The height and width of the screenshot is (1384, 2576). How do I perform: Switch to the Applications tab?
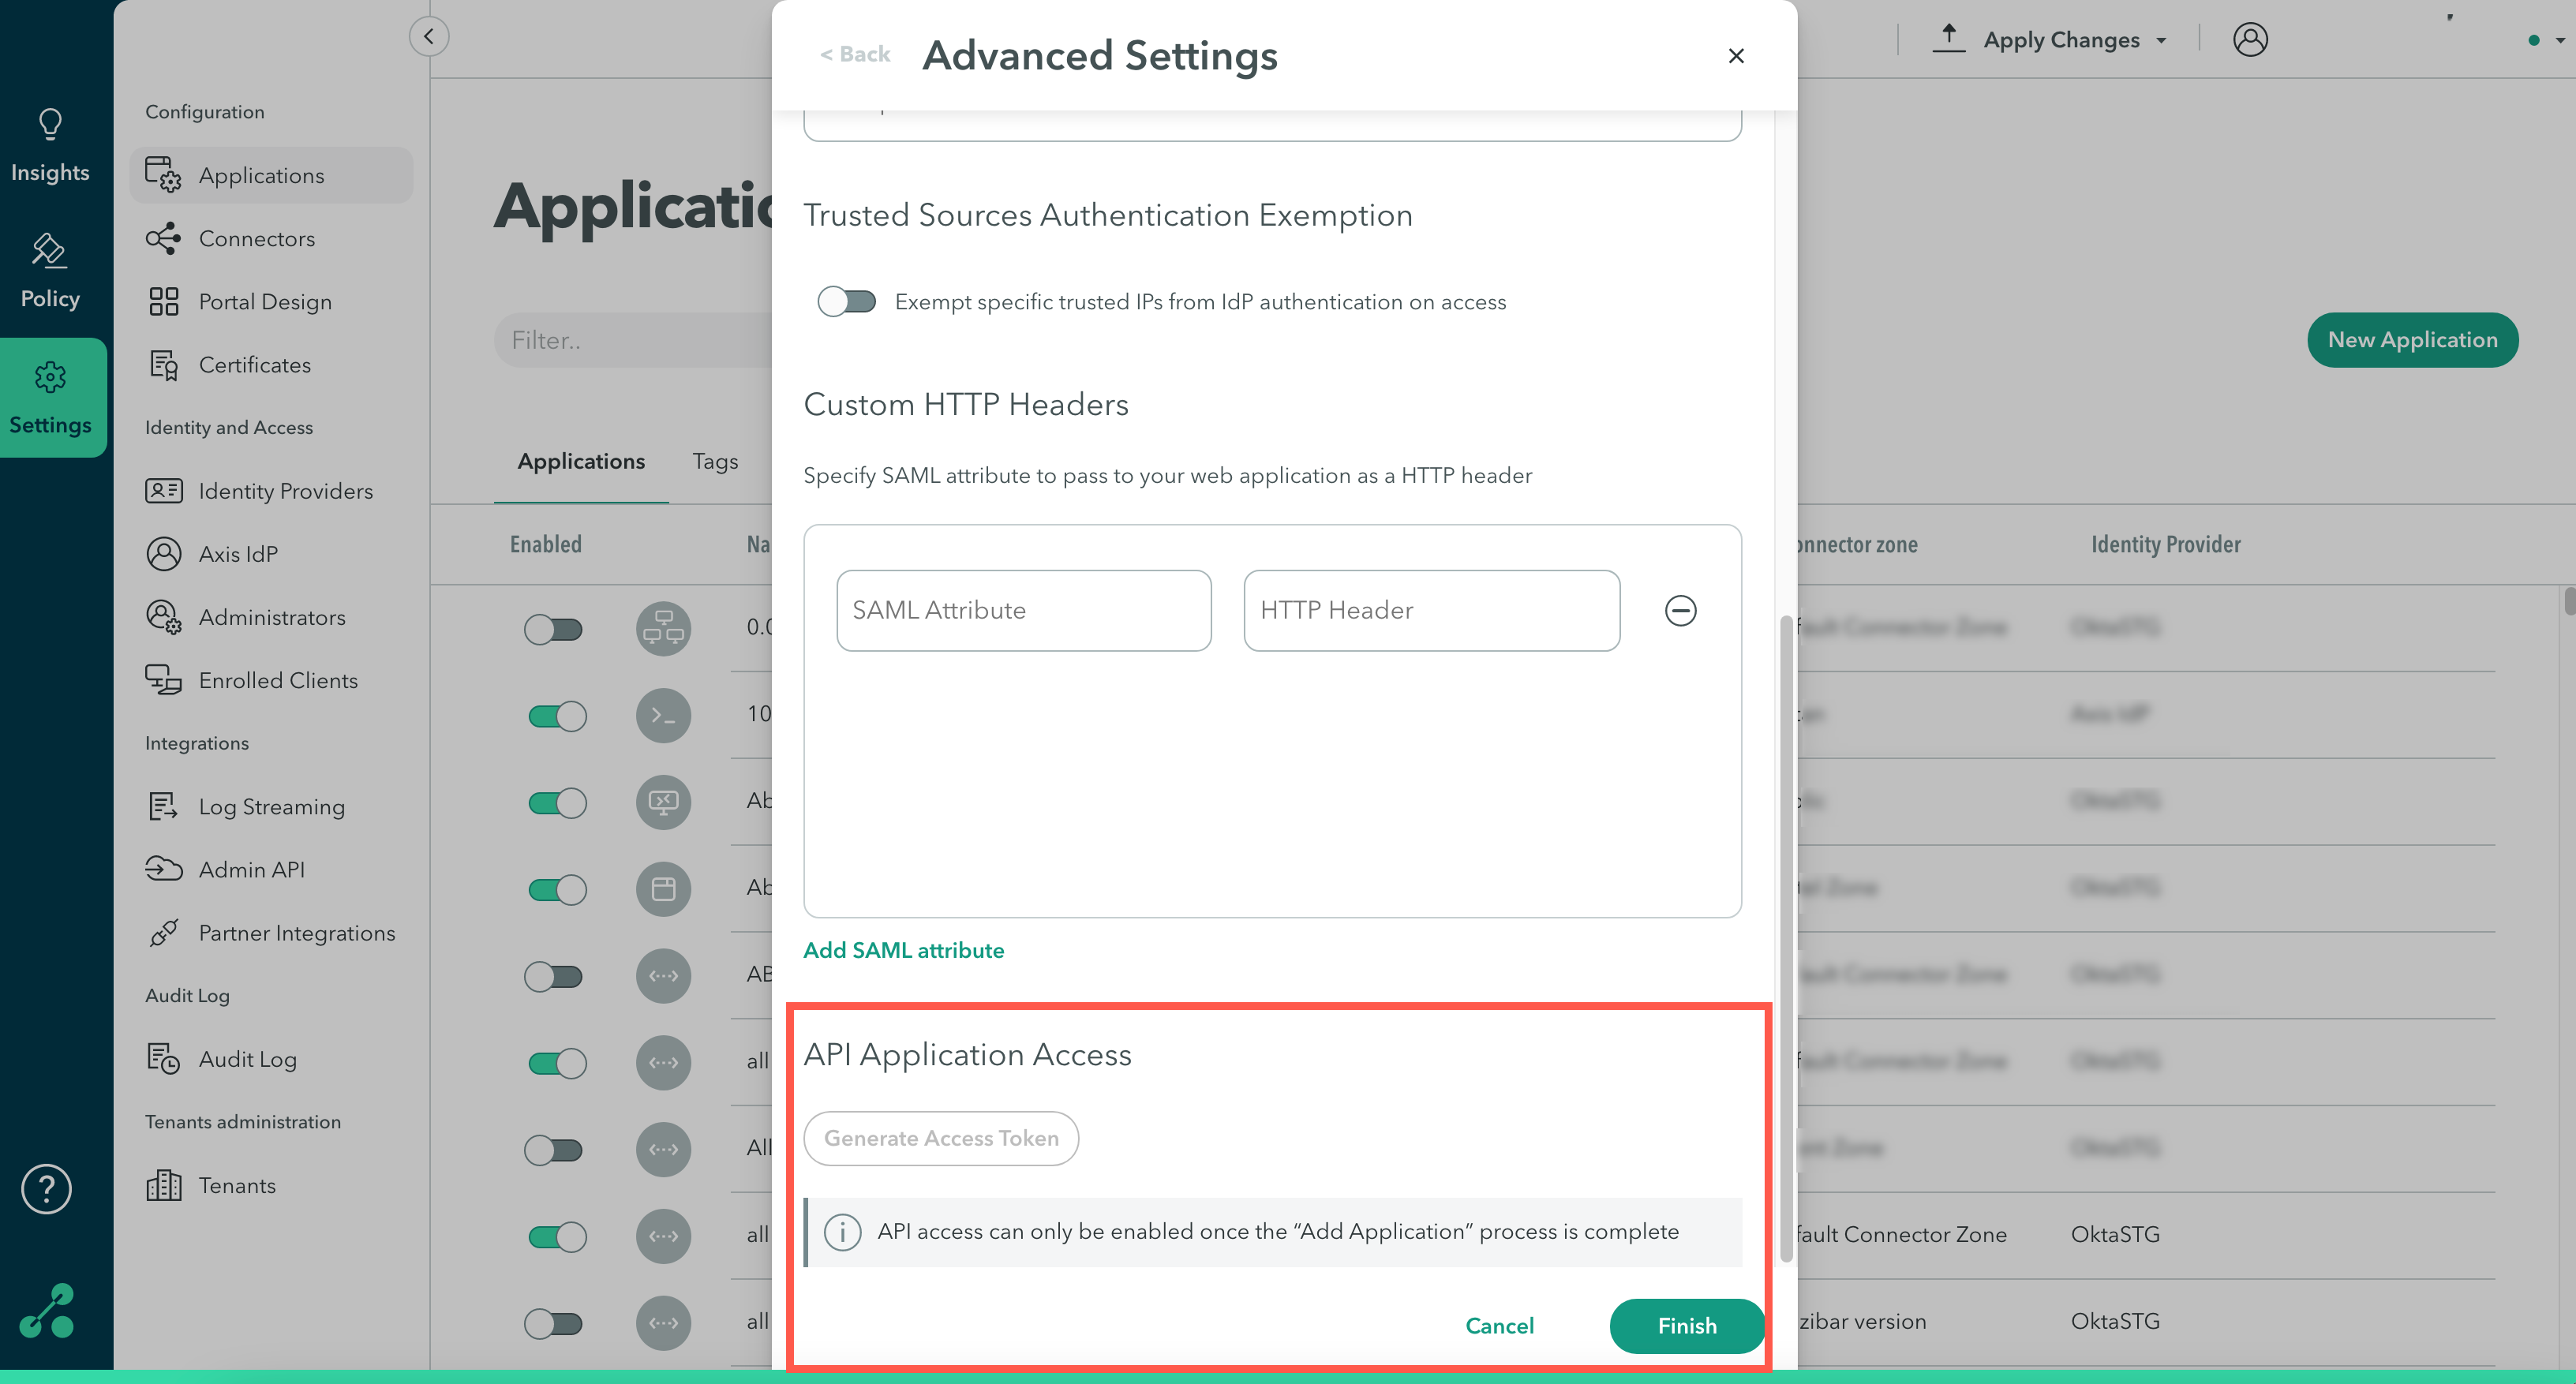click(x=581, y=461)
